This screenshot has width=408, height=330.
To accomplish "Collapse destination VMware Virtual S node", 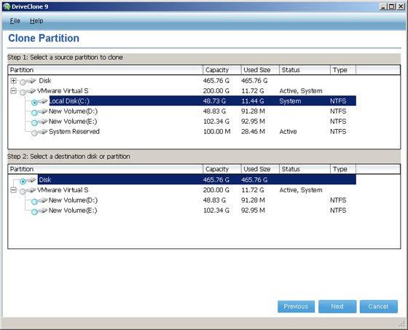I will pyautogui.click(x=14, y=190).
